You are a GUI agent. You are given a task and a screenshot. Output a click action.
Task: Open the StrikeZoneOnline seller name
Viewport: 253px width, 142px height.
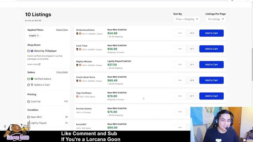[85, 30]
